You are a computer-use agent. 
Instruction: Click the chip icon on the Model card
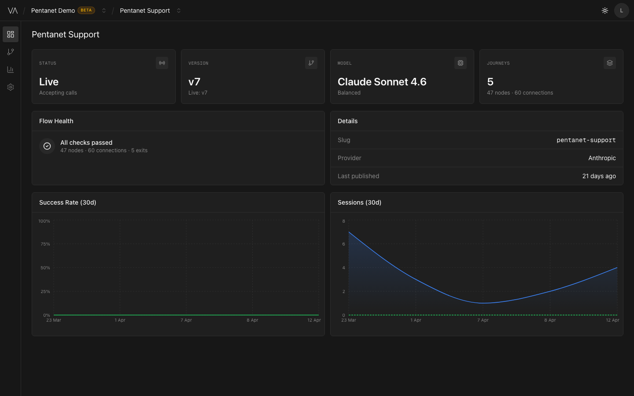pyautogui.click(x=461, y=63)
